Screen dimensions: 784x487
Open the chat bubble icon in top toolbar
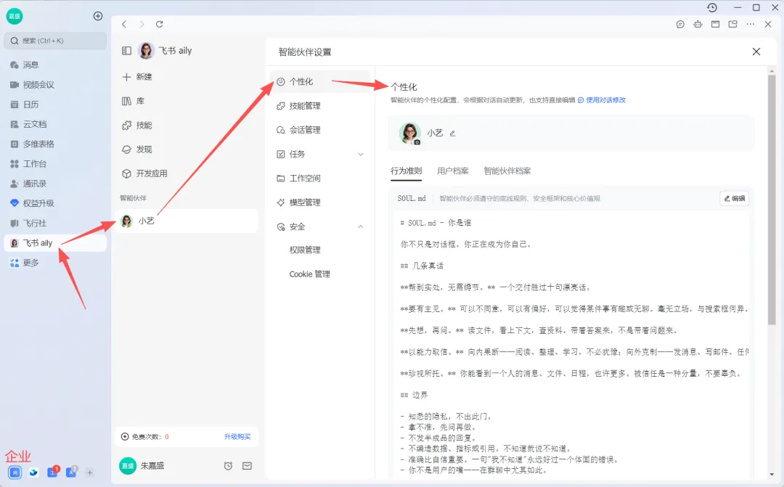pyautogui.click(x=680, y=24)
